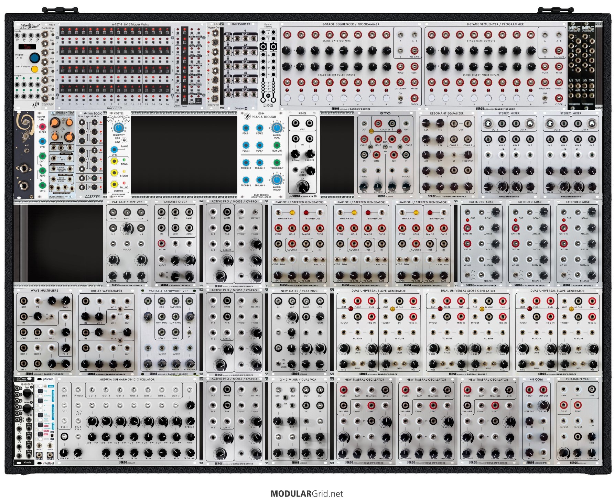Click the yellow RISING output jack

[x=114, y=161]
